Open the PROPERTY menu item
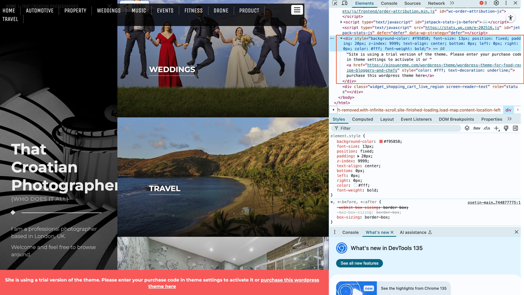This screenshot has height=295, width=524. click(x=75, y=10)
